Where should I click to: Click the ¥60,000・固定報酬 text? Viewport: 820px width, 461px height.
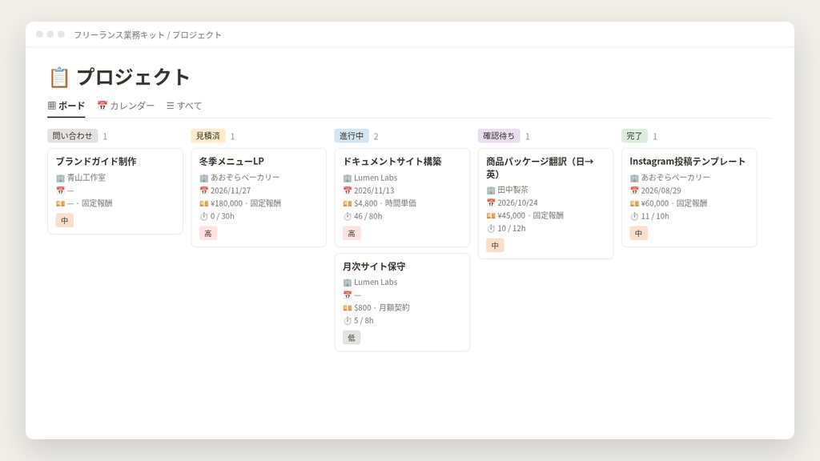(x=674, y=203)
